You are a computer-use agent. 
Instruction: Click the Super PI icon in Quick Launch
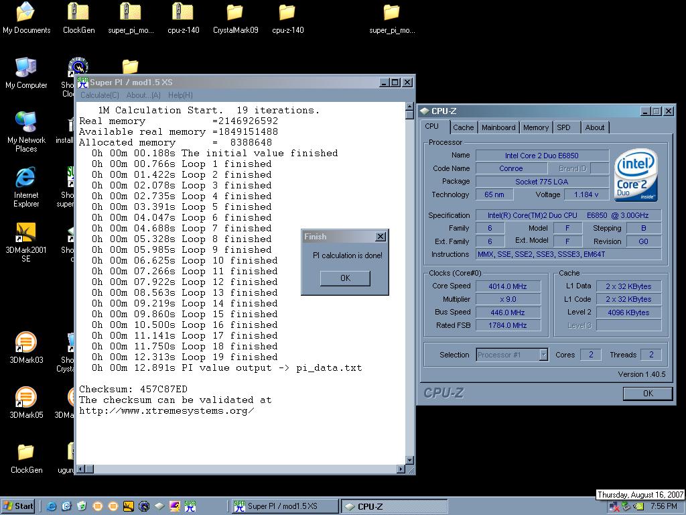pos(190,506)
